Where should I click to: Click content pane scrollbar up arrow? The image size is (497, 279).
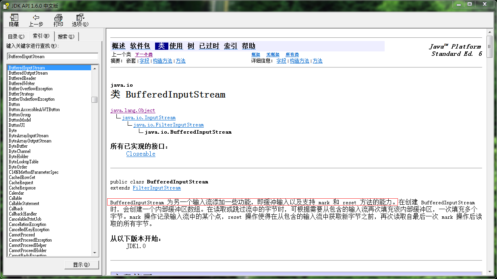[490, 32]
